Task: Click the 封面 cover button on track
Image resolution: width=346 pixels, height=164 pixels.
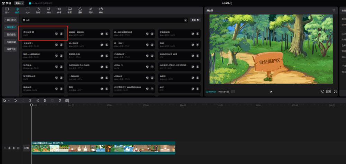Action: click(26, 148)
